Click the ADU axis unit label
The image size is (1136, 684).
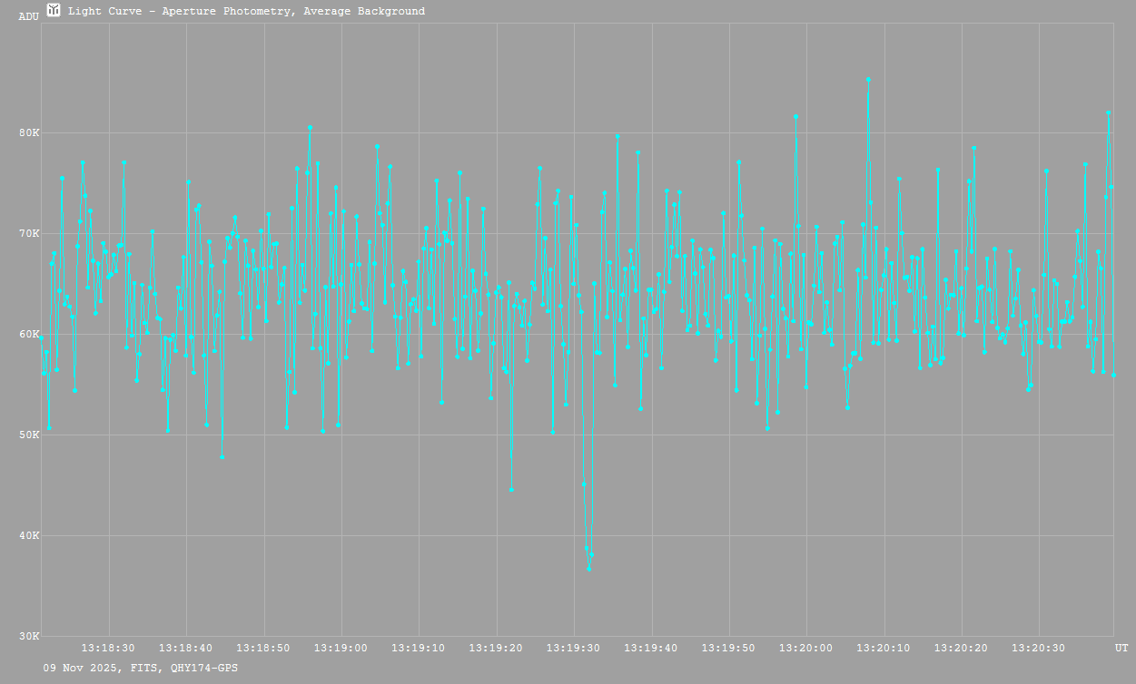[x=29, y=16]
